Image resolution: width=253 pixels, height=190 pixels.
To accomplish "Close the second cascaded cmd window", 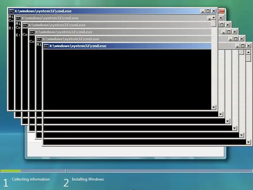I will (221, 18).
